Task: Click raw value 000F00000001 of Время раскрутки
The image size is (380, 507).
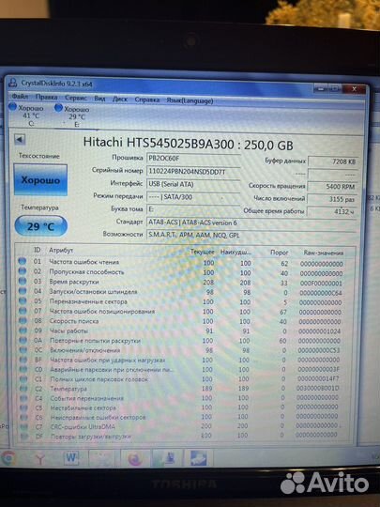Action: pyautogui.click(x=321, y=284)
